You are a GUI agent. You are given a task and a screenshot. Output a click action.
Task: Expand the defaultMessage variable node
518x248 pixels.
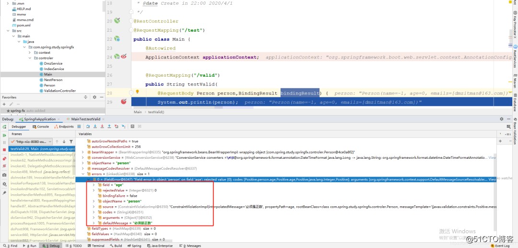[94, 223]
